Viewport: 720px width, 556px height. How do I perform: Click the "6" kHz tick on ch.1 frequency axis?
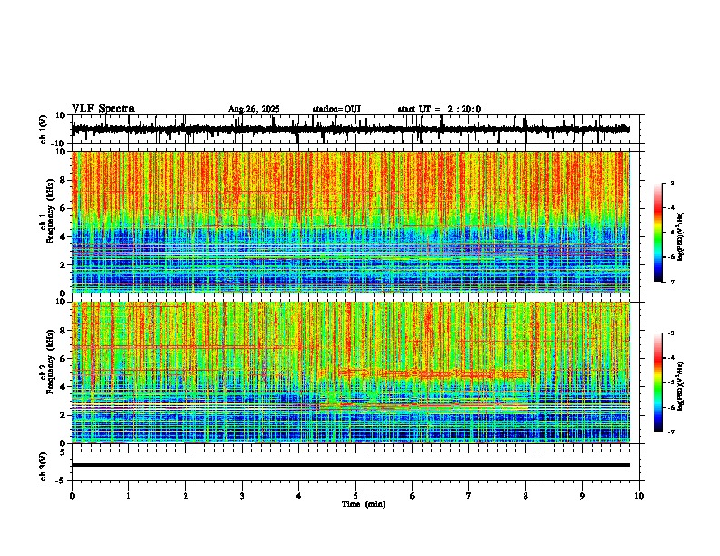click(65, 208)
